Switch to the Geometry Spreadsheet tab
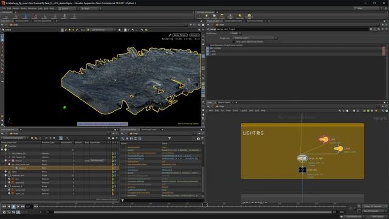The height and width of the screenshot is (219, 389). 43,21
